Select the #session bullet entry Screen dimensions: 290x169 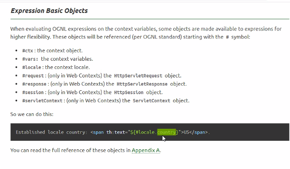point(92,92)
